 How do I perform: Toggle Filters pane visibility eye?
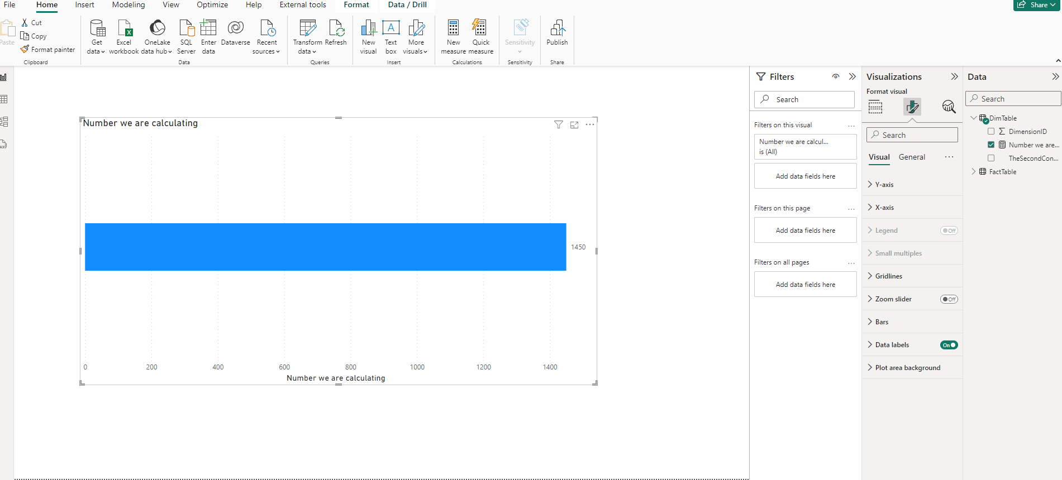coord(836,76)
